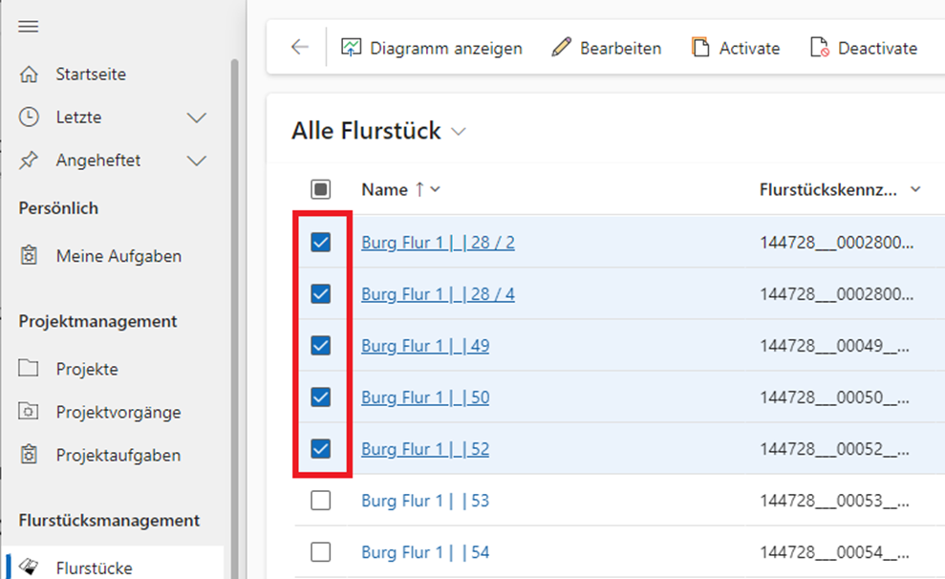Click the Meine Aufgaben clipboard icon
Screen dimensions: 945x579
point(30,256)
